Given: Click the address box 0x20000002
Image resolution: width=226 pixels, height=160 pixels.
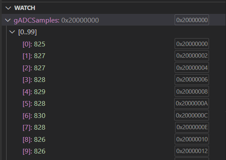Looking at the screenshot, I should click(192, 56).
